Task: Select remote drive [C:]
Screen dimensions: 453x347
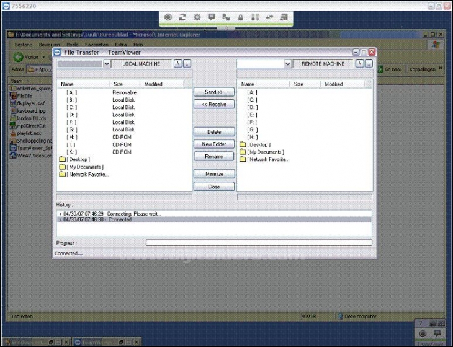Action: point(252,100)
